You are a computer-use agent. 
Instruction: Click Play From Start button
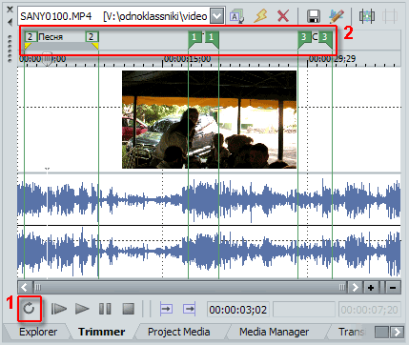click(59, 309)
